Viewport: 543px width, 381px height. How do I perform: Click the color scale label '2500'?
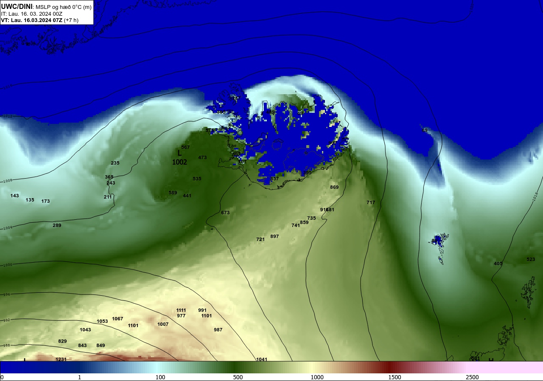pos(472,377)
